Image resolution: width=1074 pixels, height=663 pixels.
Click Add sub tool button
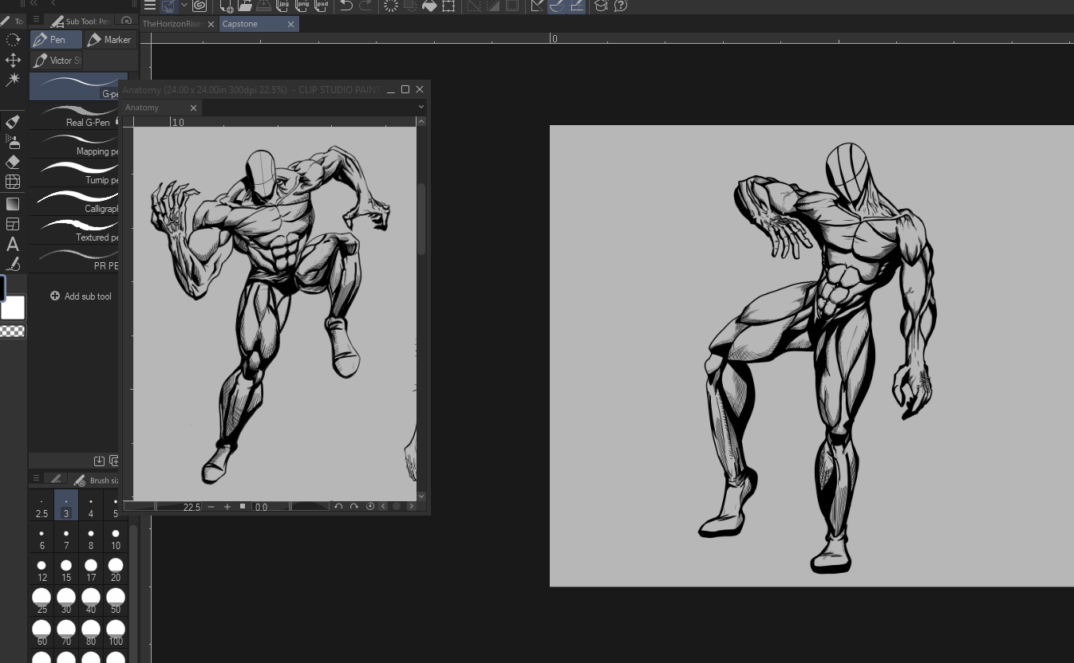click(x=81, y=296)
